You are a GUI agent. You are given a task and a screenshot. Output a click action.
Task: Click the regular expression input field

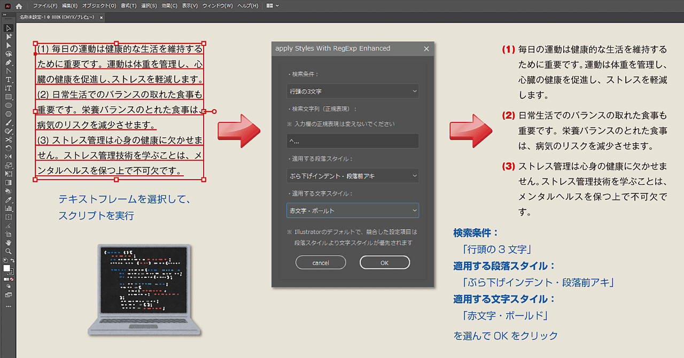[x=353, y=141]
